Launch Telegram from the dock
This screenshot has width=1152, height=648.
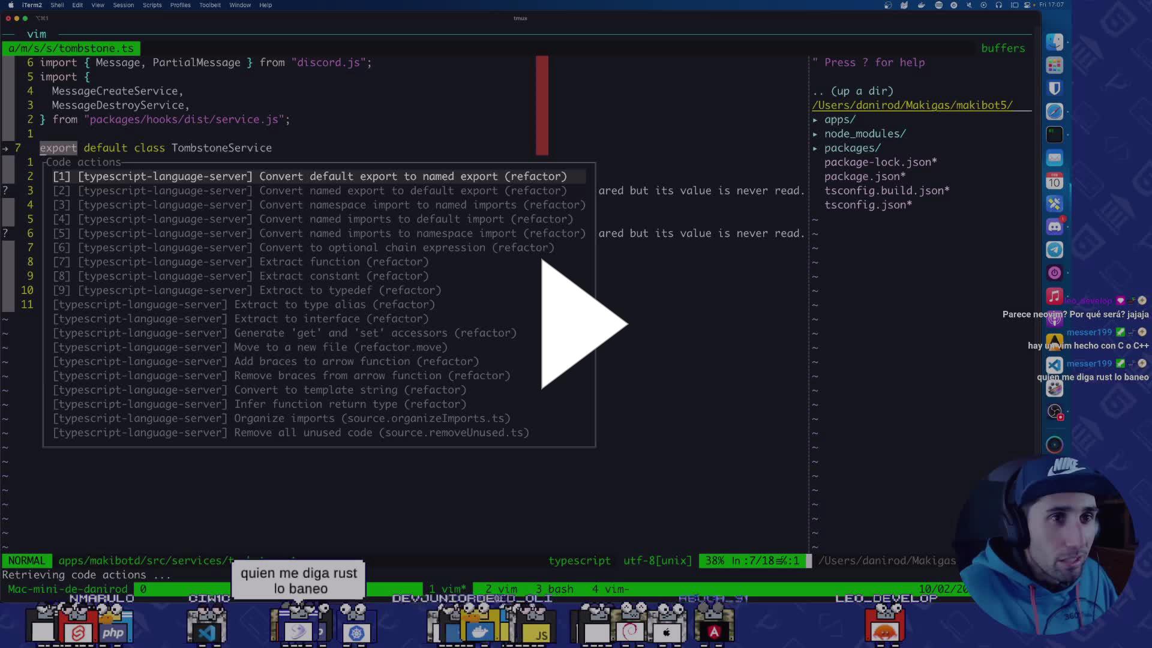coord(1054,250)
